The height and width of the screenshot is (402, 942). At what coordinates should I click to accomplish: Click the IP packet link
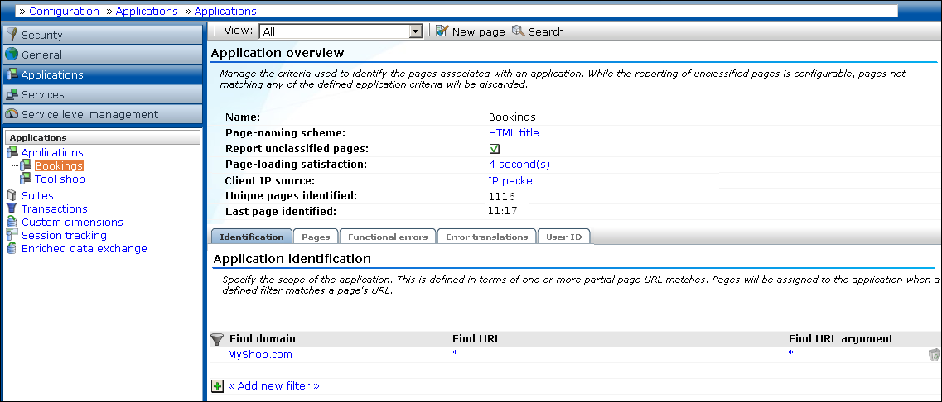pos(513,180)
